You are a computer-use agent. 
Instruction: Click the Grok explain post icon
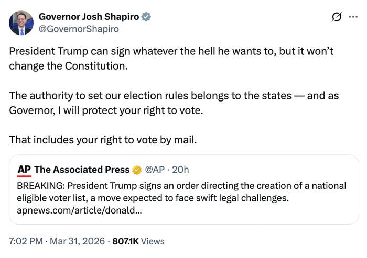[x=337, y=17]
